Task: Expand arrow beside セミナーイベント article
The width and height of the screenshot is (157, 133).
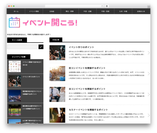Action: (149, 115)
